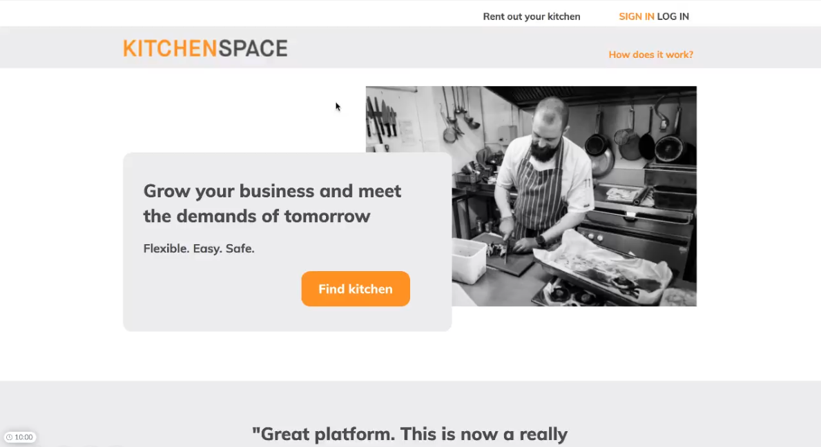Click the grey SPACE part of the logo
The height and width of the screenshot is (447, 821).
[253, 48]
